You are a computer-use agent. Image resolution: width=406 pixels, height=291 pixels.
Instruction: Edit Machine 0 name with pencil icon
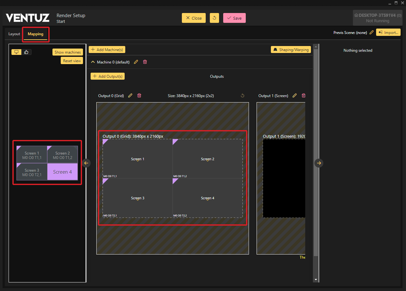coord(136,62)
